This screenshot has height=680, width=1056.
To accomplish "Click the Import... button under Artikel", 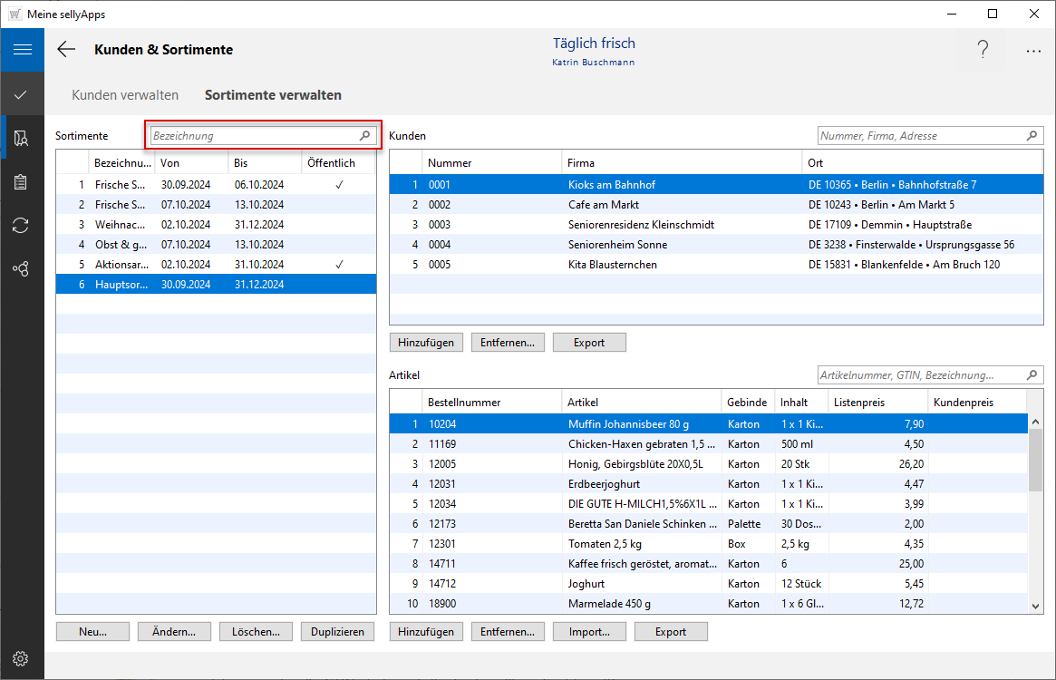I will tap(589, 632).
